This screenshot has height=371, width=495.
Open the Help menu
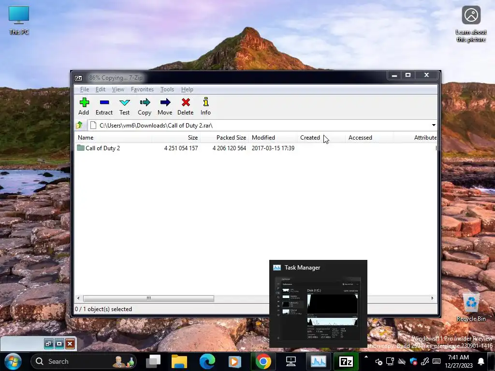187,89
